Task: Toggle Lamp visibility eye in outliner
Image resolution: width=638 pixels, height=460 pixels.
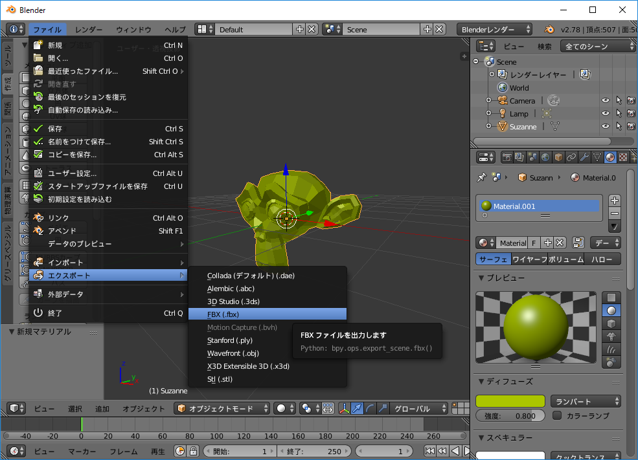Action: tap(606, 113)
